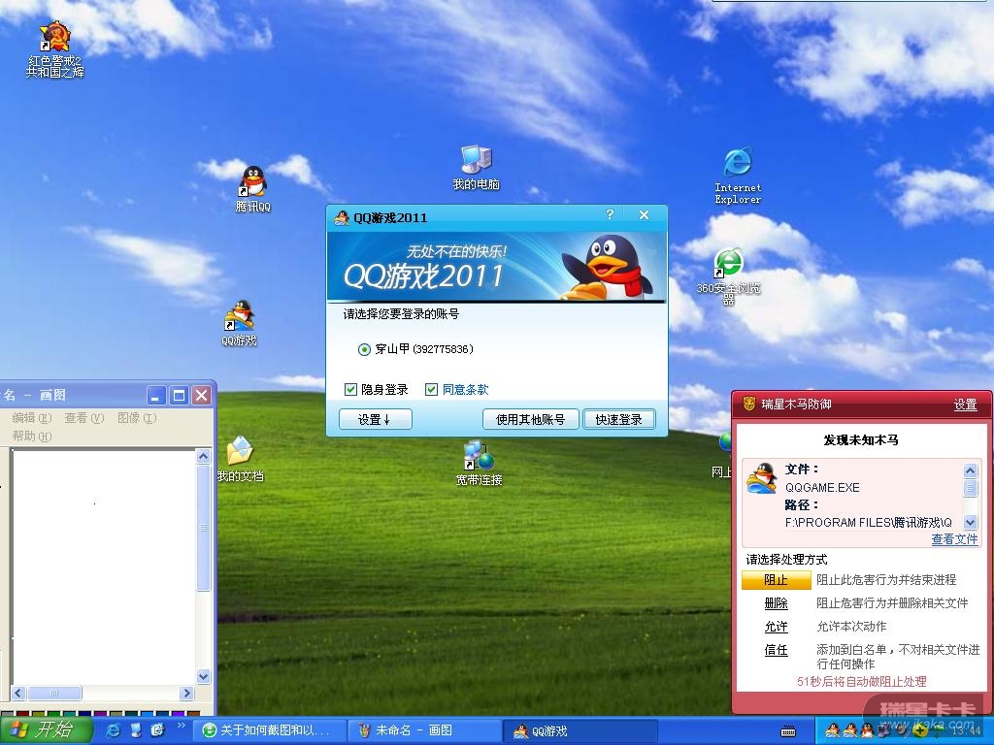The height and width of the screenshot is (745, 994).
Task: Choose the 删除 option in the 瑞星 alert
Action: 776,603
